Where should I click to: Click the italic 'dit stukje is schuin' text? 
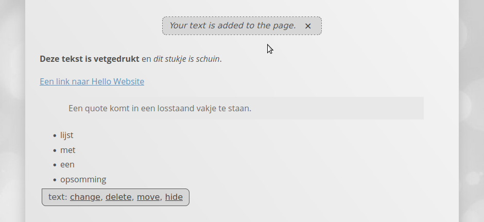point(187,59)
